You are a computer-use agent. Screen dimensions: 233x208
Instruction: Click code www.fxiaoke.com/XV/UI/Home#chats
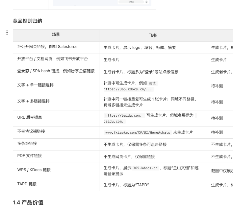[138, 132]
